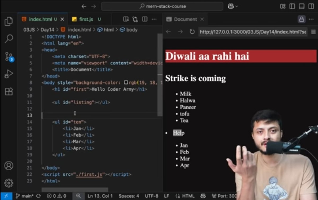Open the Run and Debug view
318x200 pixels.
[9, 74]
